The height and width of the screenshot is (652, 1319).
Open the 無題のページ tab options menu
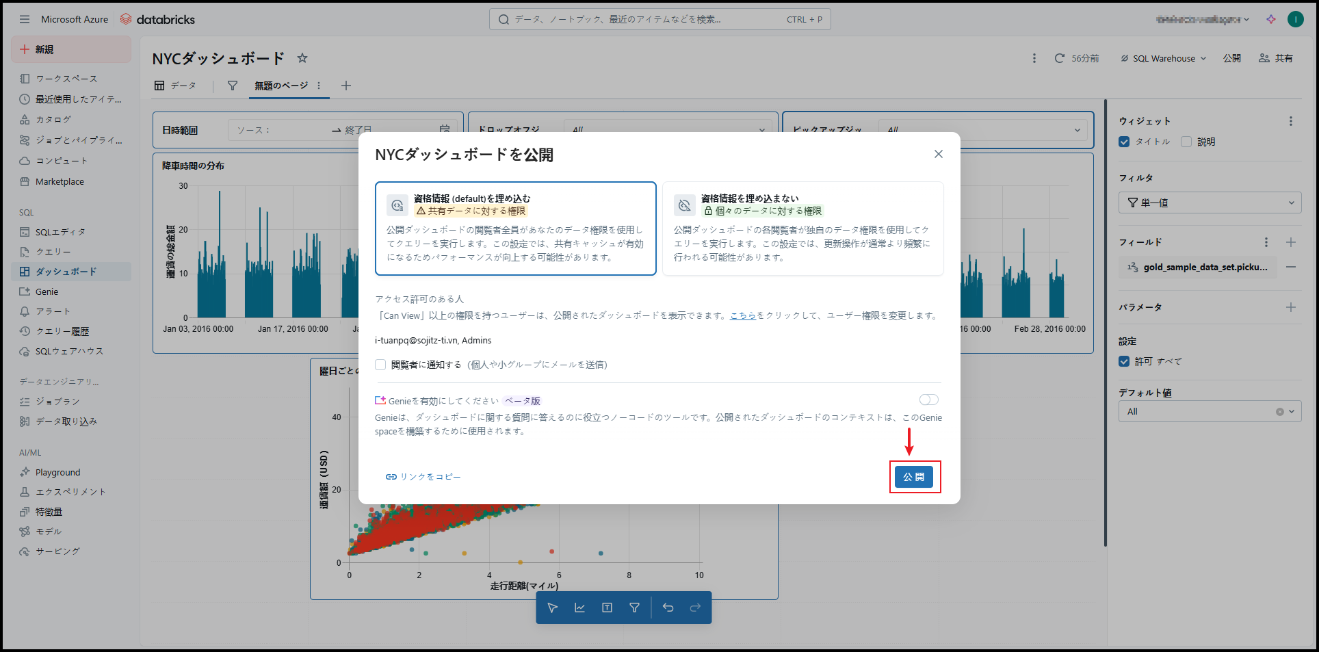[x=319, y=86]
